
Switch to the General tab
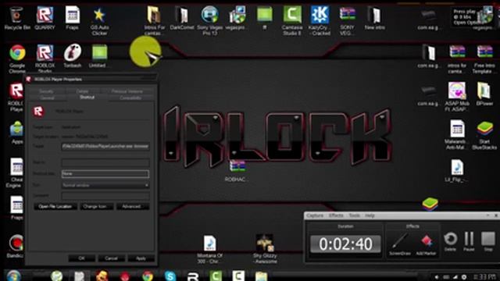point(47,98)
